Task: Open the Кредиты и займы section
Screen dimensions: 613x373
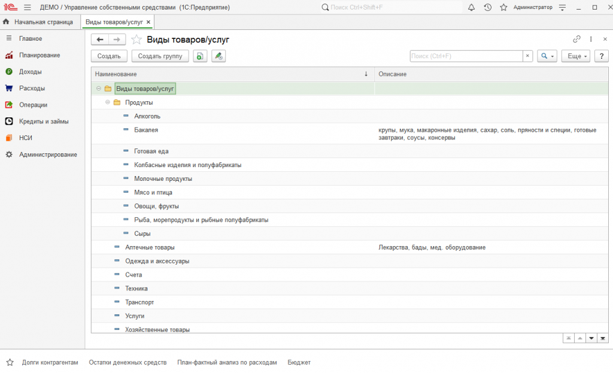Action: (x=43, y=121)
